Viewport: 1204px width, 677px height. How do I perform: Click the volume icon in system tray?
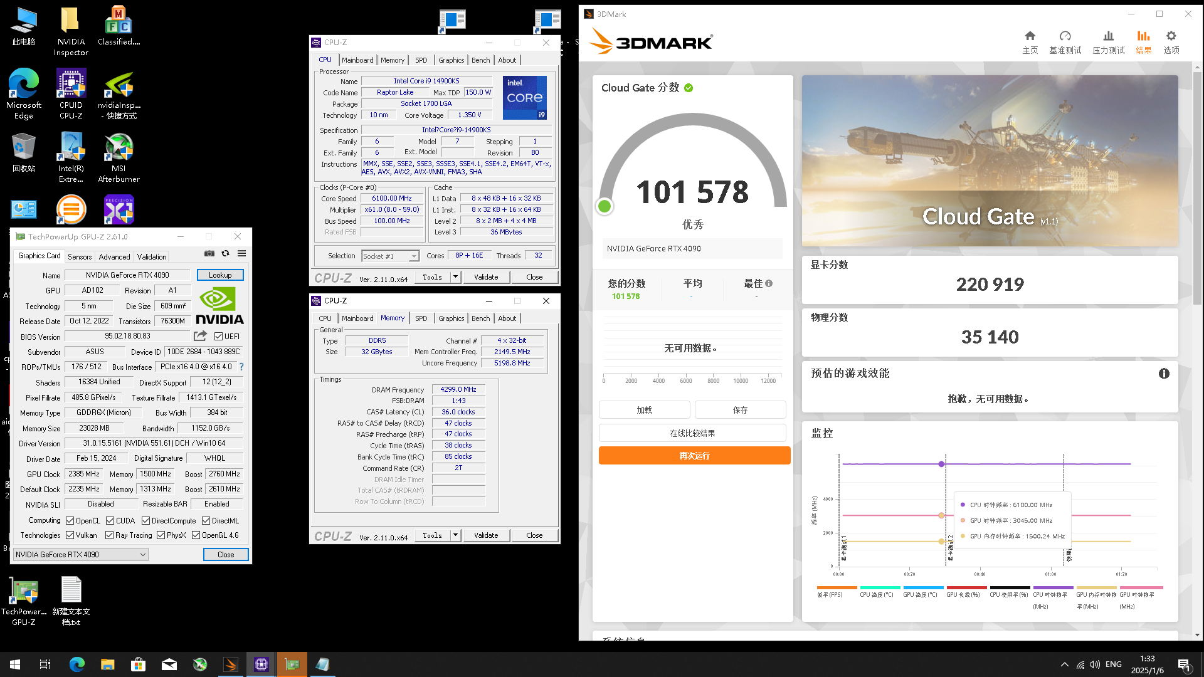1095,664
